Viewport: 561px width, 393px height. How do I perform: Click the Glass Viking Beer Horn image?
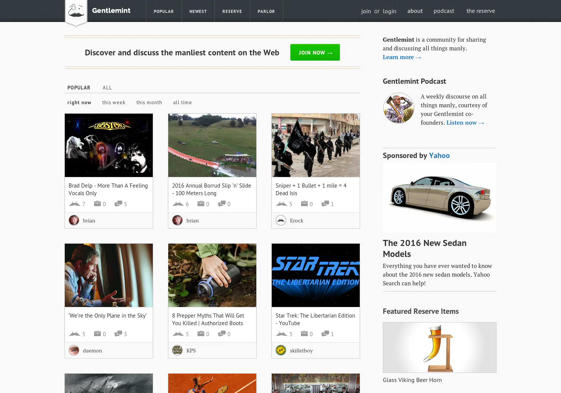point(440,348)
